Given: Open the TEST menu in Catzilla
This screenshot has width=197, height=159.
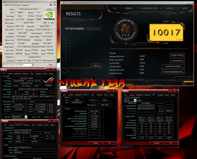Looking at the screenshot, I should point(115,8).
